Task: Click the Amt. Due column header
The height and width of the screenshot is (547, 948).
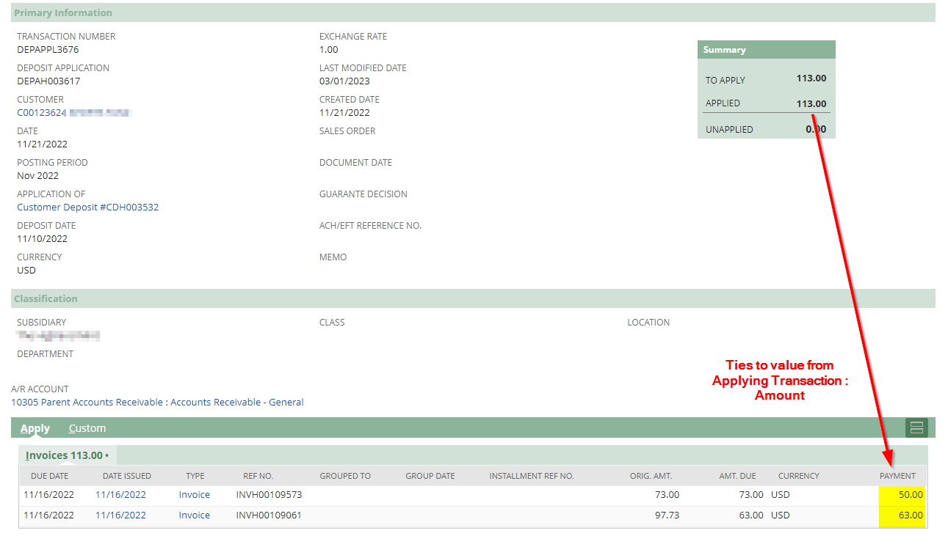Action: click(737, 476)
